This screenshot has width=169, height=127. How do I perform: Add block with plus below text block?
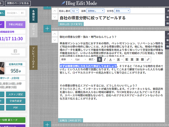point(47,124)
